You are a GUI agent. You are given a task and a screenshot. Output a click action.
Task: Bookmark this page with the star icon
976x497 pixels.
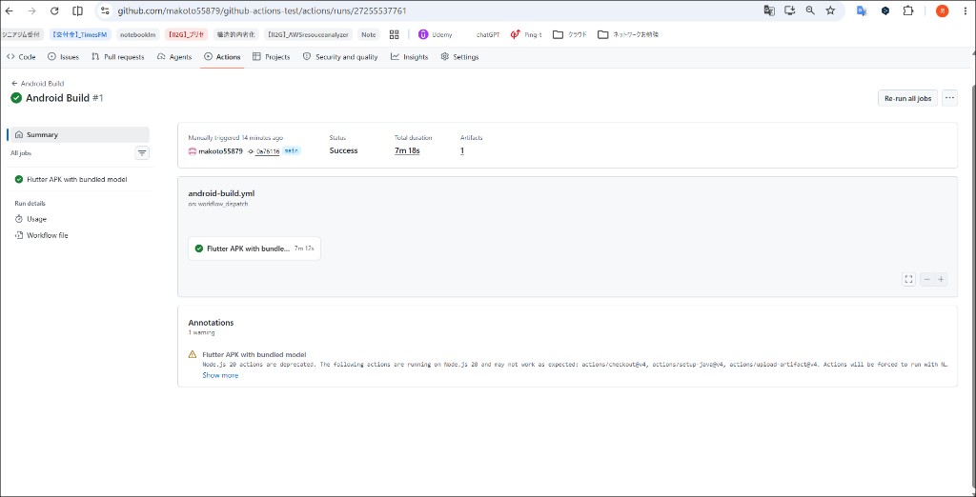point(830,10)
